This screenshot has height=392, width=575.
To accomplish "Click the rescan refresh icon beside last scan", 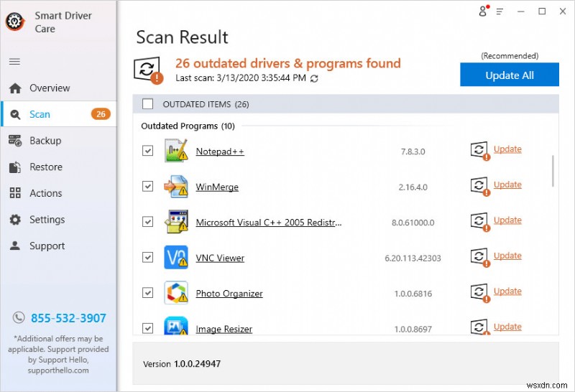I will point(314,78).
